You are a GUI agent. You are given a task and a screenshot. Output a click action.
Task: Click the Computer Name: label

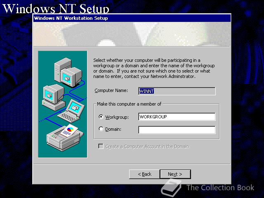(x=111, y=90)
